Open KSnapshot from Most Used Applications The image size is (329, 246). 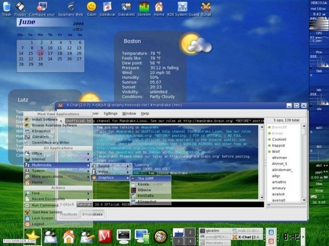[x=58, y=131]
